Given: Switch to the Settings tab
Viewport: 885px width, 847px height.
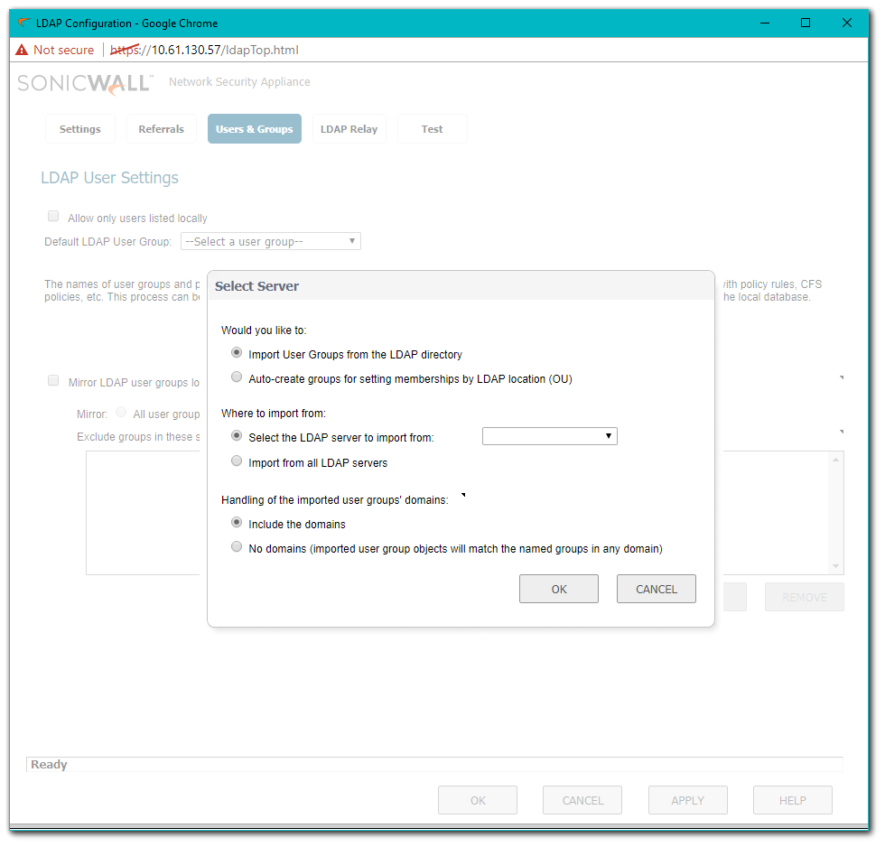Looking at the screenshot, I should tap(80, 129).
